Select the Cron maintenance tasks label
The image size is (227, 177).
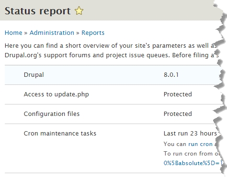(x=60, y=134)
